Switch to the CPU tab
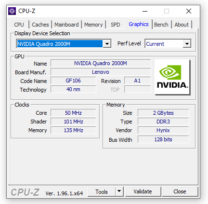Viewport: 208px width, 204px height. 19,25
